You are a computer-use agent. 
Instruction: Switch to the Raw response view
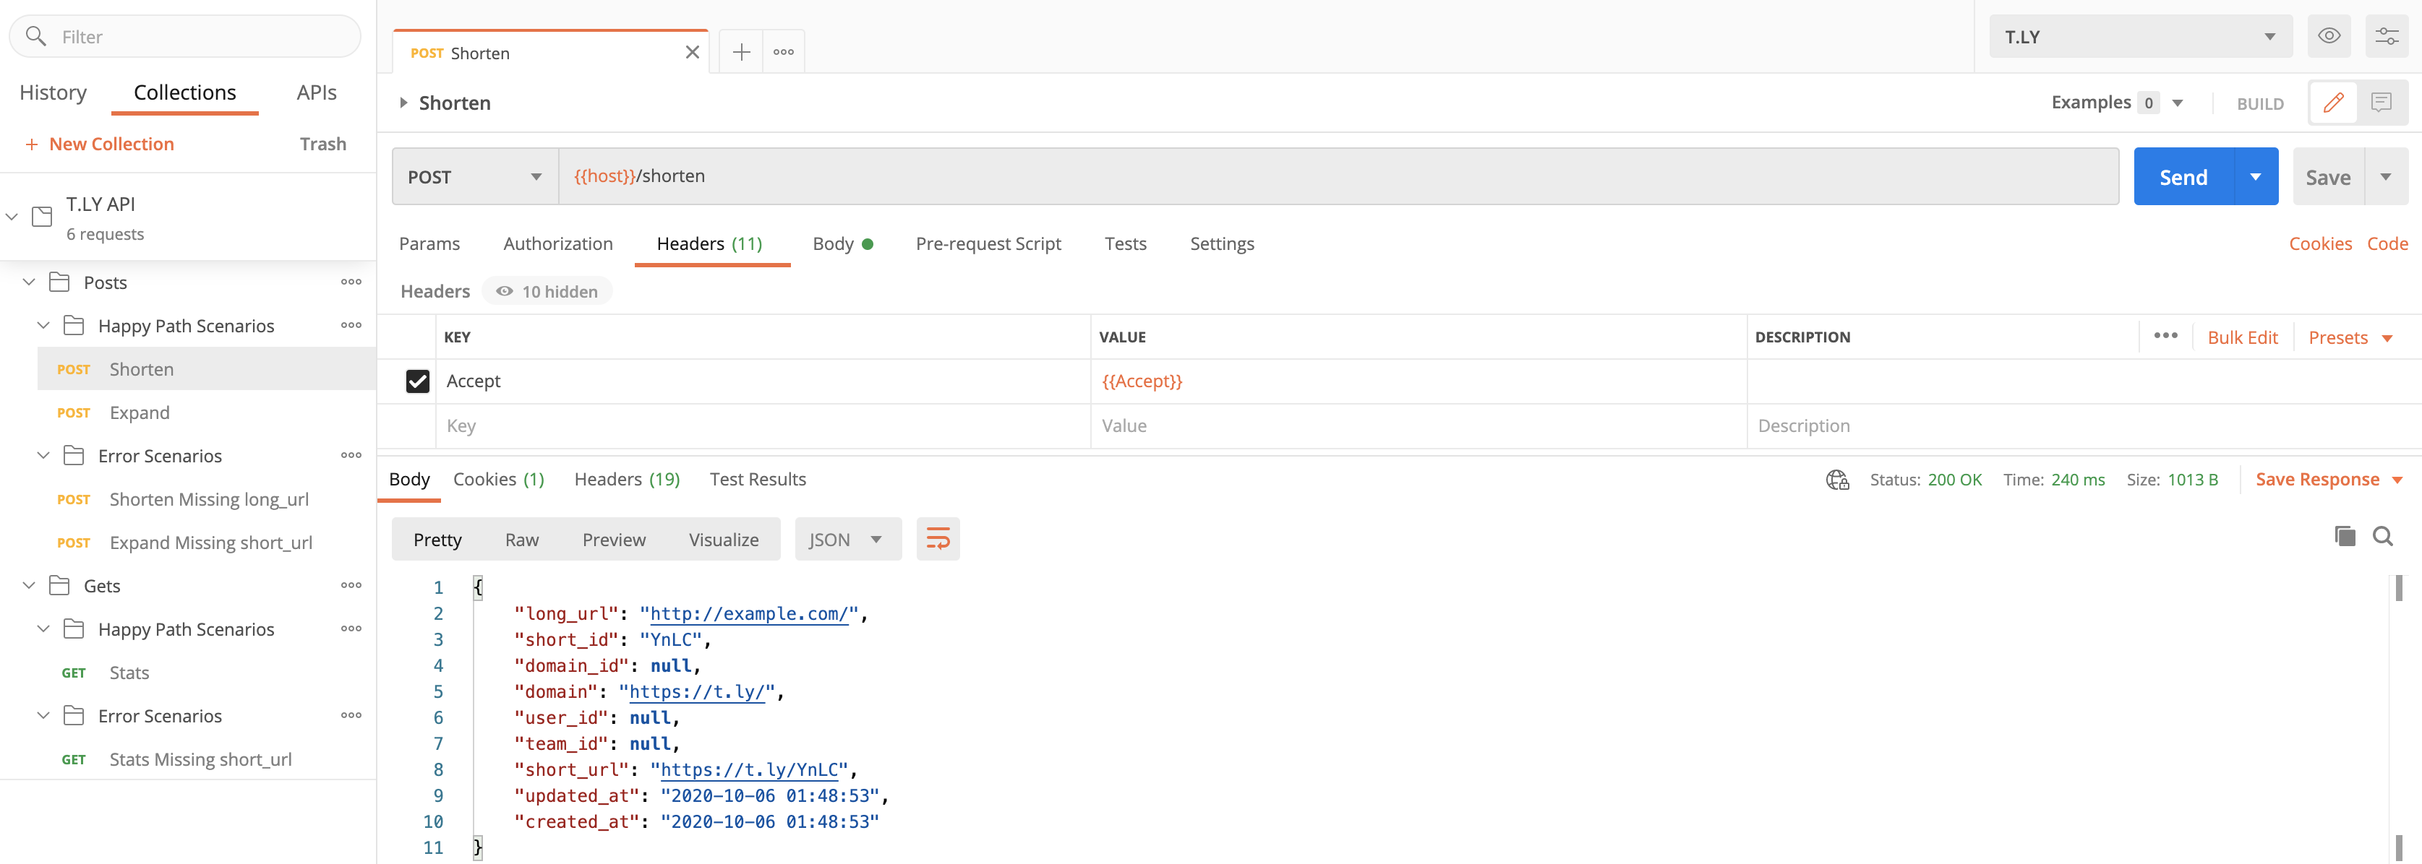(521, 539)
